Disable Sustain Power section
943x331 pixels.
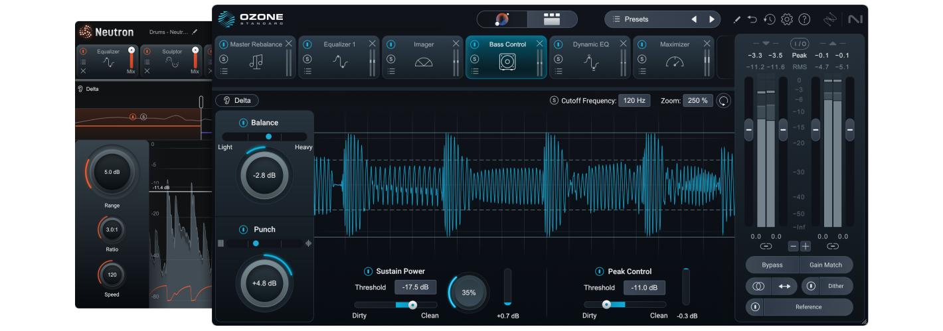tap(369, 271)
